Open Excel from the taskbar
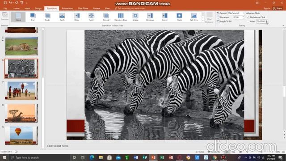286x161 pixels. coord(162,157)
